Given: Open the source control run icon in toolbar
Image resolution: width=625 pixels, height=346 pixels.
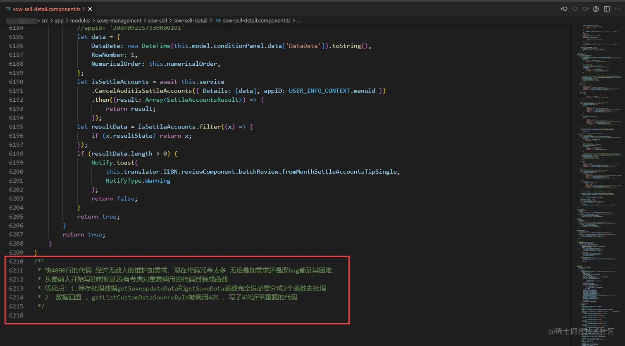Looking at the screenshot, I should 596,8.
